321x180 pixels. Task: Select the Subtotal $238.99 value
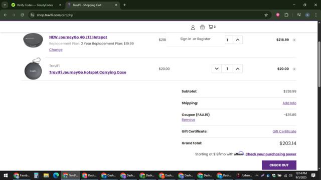coord(290,91)
